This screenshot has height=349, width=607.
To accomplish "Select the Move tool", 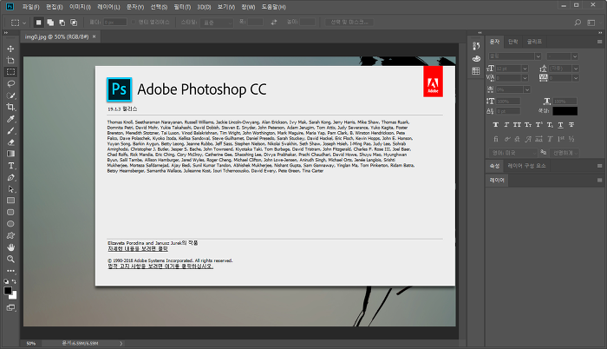I will tap(10, 49).
